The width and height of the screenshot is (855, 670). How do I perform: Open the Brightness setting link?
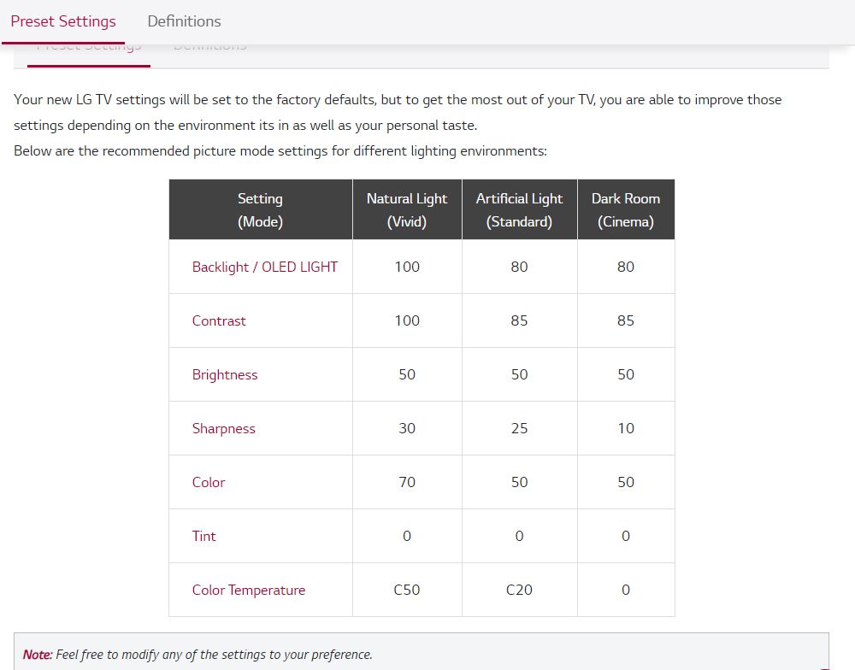[x=225, y=374]
